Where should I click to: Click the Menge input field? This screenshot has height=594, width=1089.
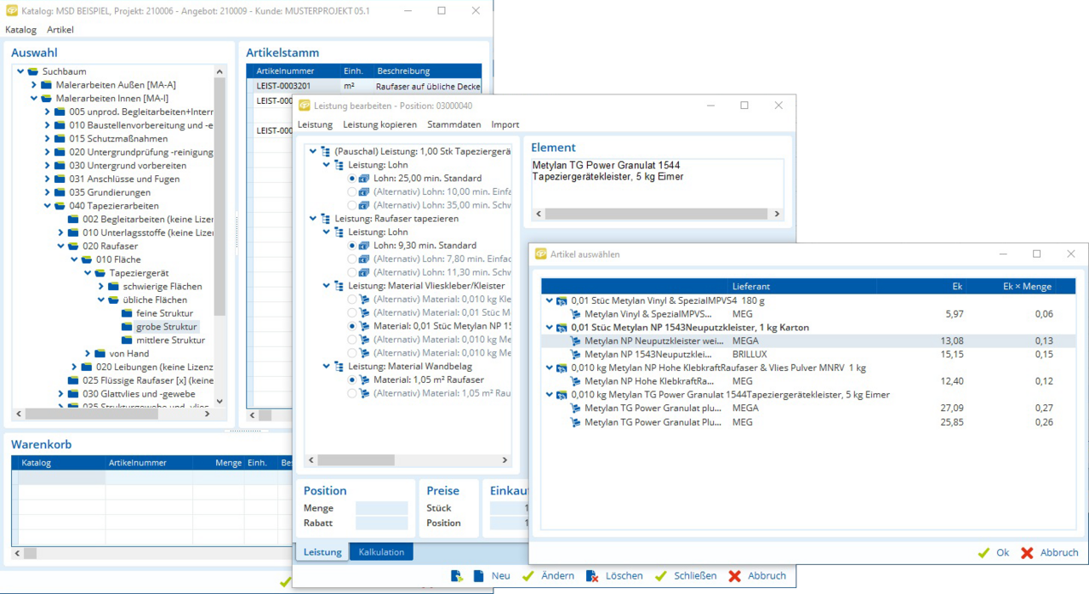pyautogui.click(x=381, y=508)
